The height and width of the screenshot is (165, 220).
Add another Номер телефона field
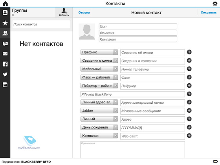[x=189, y=69]
